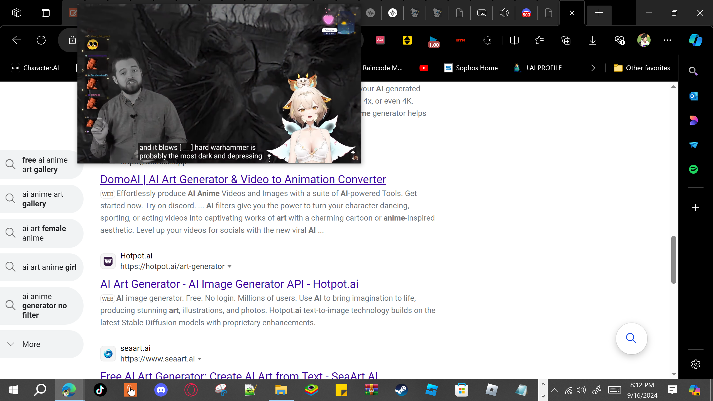Add a sidebar app with plus

pos(695,208)
